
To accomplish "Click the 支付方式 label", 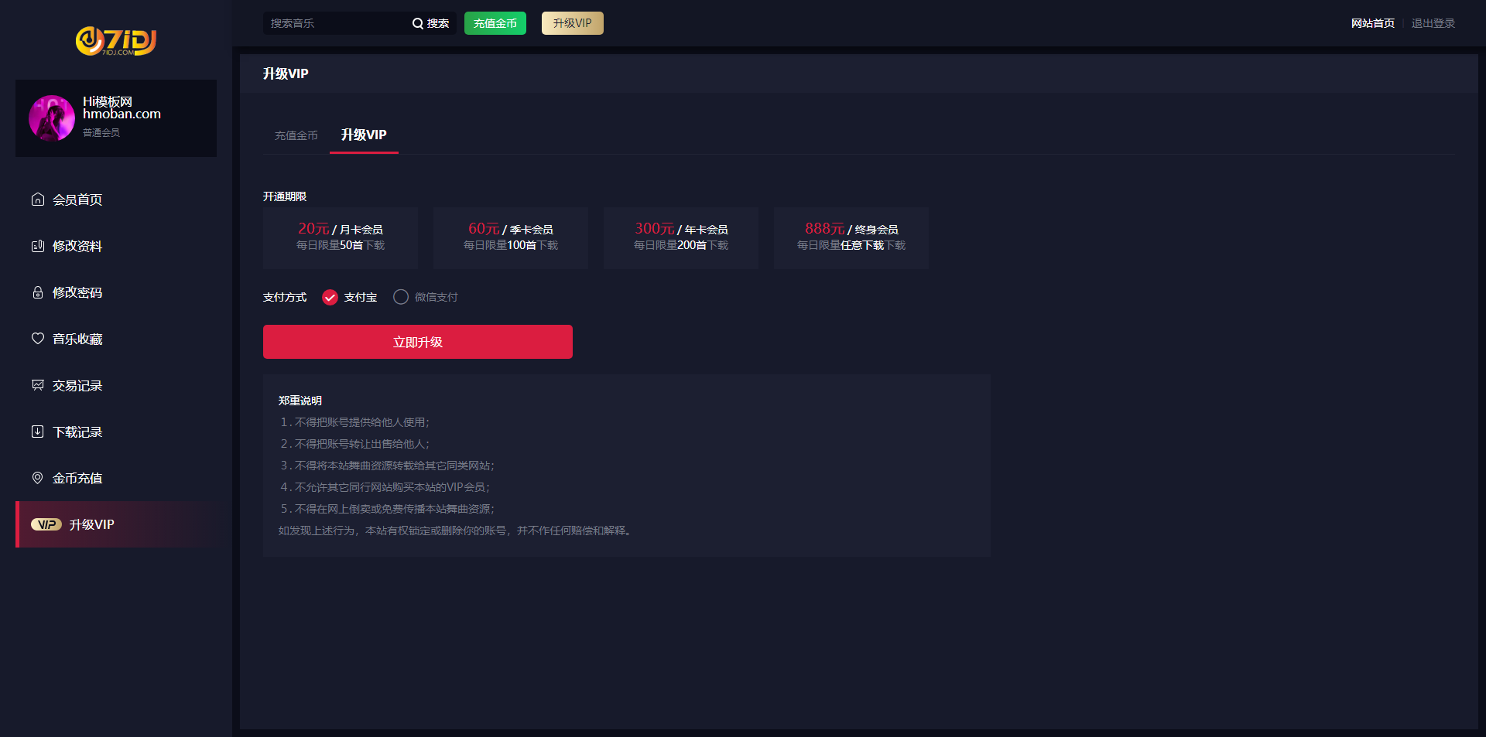I will click(285, 297).
